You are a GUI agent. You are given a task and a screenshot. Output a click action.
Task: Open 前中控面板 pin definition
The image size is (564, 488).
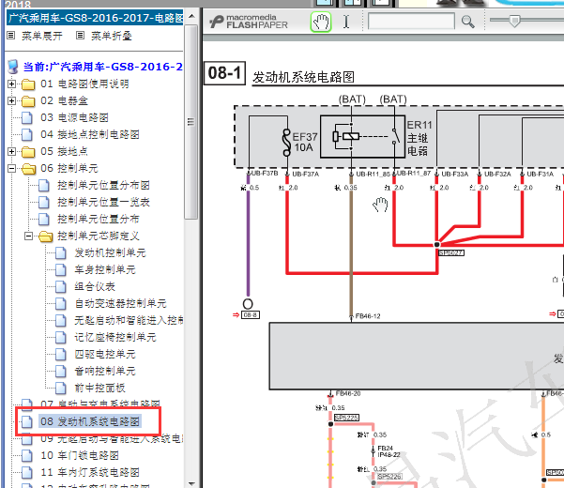[100, 388]
